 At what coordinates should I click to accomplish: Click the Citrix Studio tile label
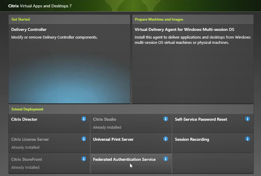[104, 120]
